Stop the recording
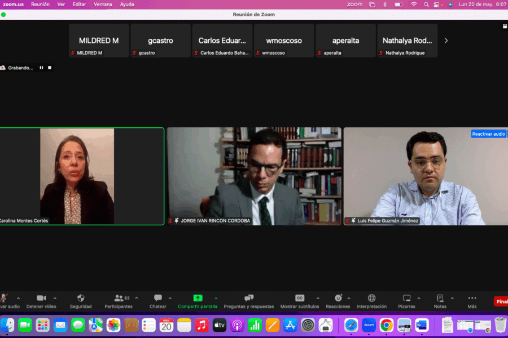508x338 pixels. [x=50, y=68]
